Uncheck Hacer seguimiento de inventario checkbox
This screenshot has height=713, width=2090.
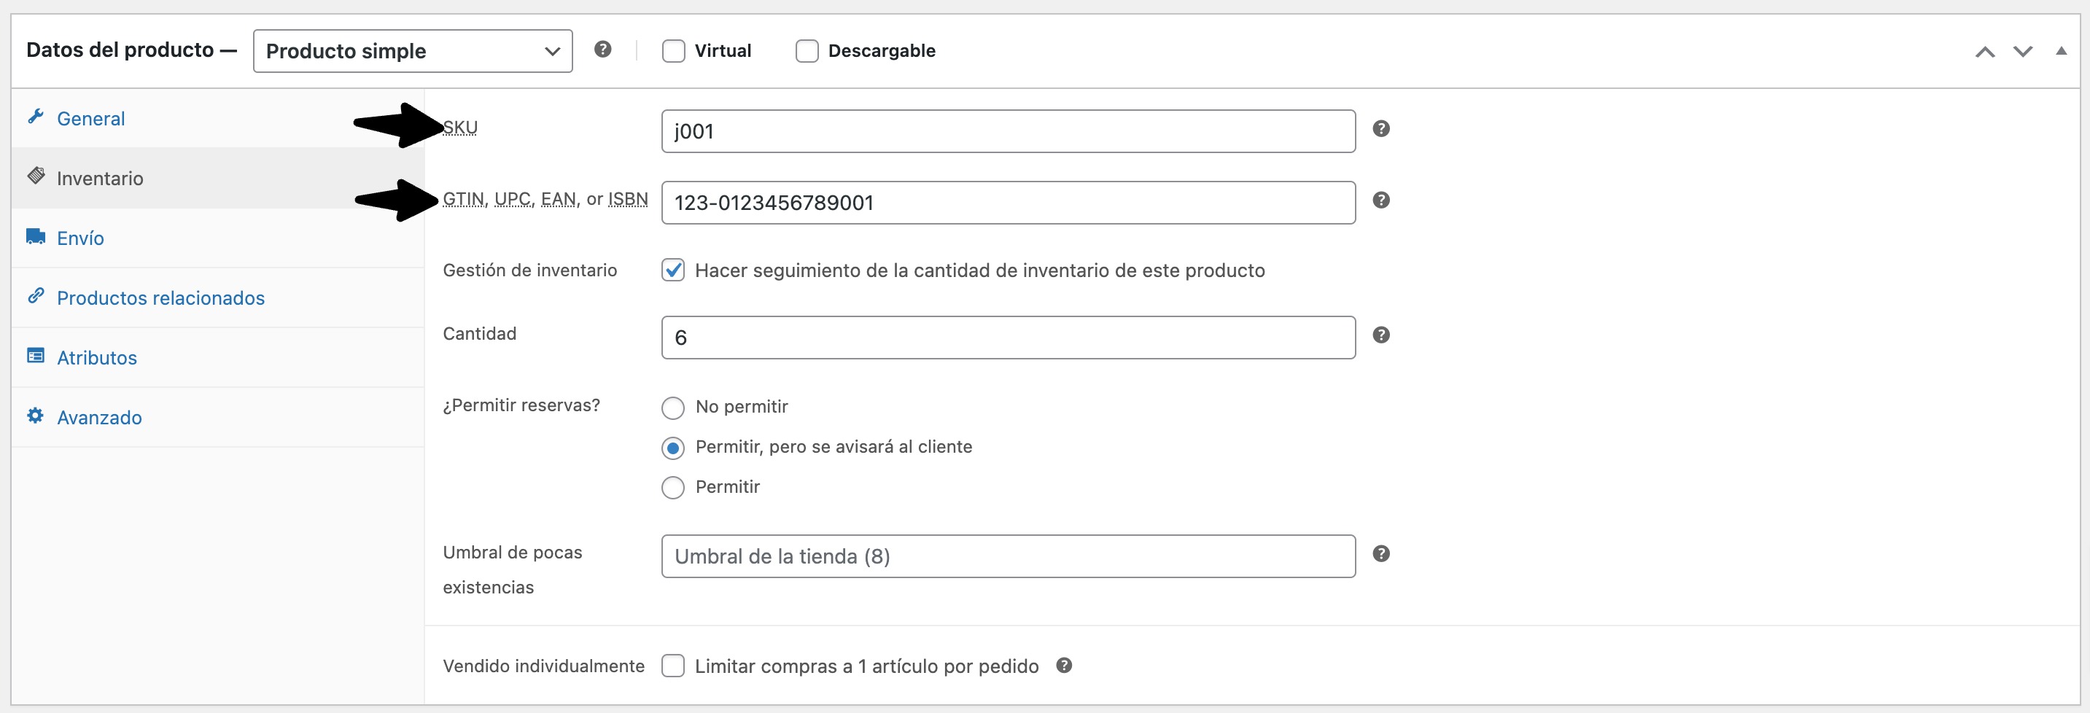pos(673,270)
